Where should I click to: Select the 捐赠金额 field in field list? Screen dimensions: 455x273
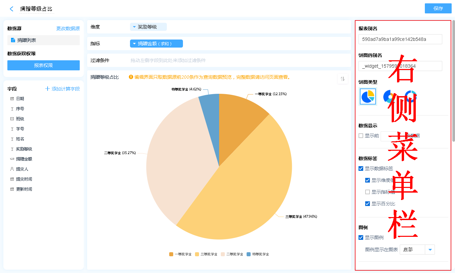click(x=24, y=159)
